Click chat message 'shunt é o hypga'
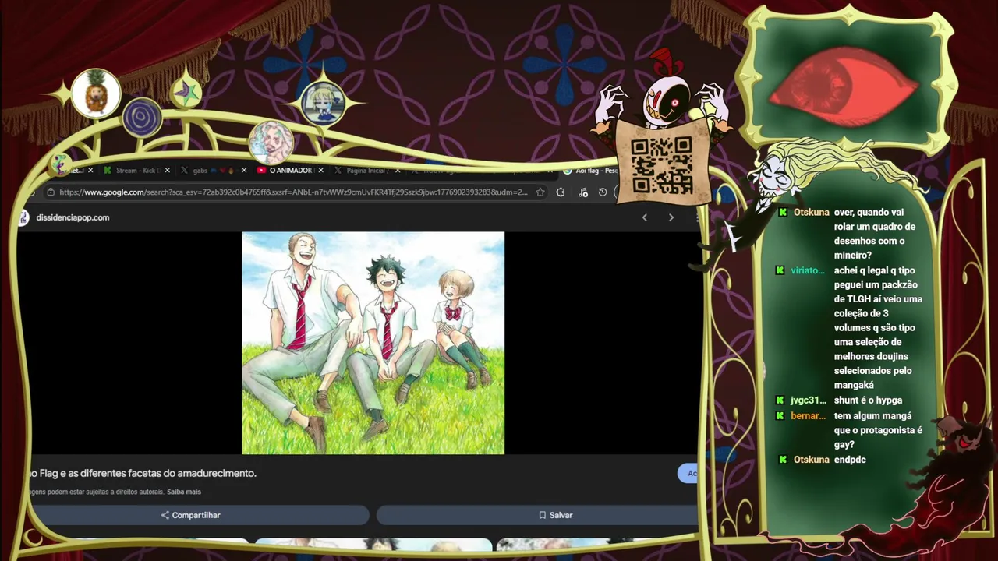The image size is (998, 561). click(868, 400)
